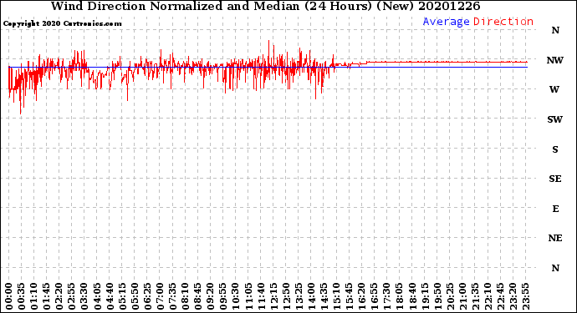This screenshot has height=313, width=577.
Task: Click the 09:55 time label
Action: tap(222, 296)
